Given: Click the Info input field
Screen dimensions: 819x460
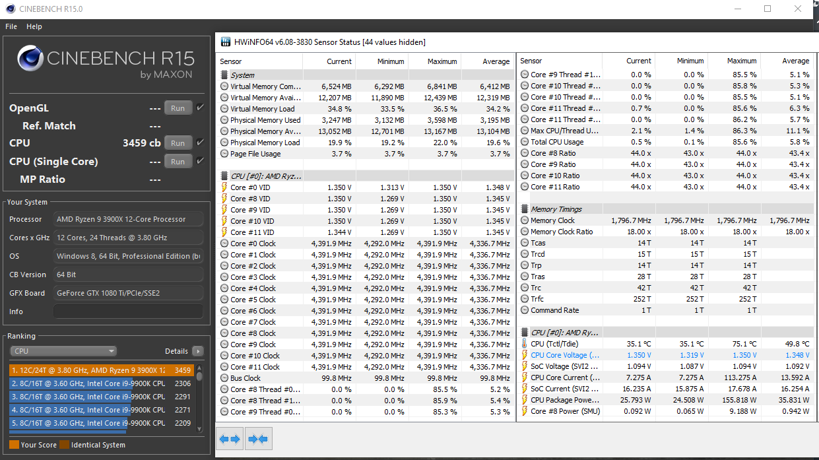Looking at the screenshot, I should pyautogui.click(x=128, y=312).
